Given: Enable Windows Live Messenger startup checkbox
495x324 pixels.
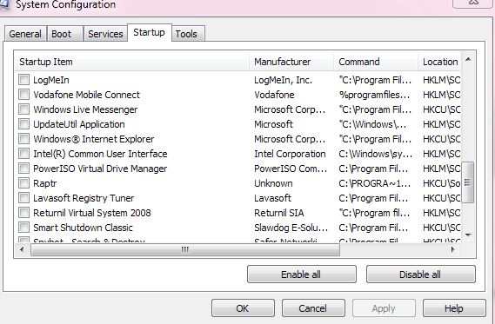Looking at the screenshot, I should tap(23, 109).
